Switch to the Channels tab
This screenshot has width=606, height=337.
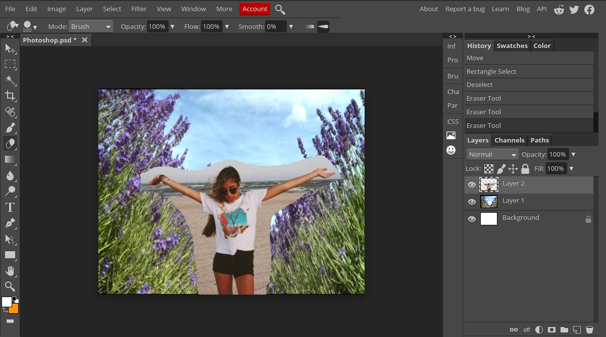point(509,140)
